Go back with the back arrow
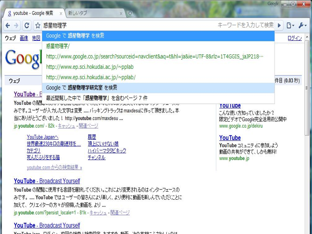This screenshot has height=234, width=312. click(8, 25)
